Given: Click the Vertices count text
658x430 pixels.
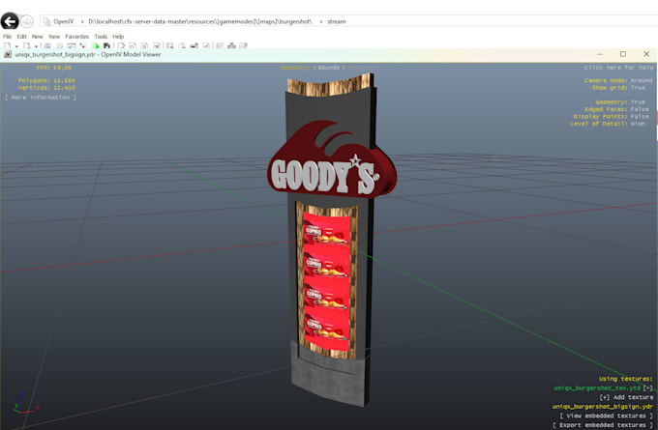Looking at the screenshot, I should coord(46,88).
